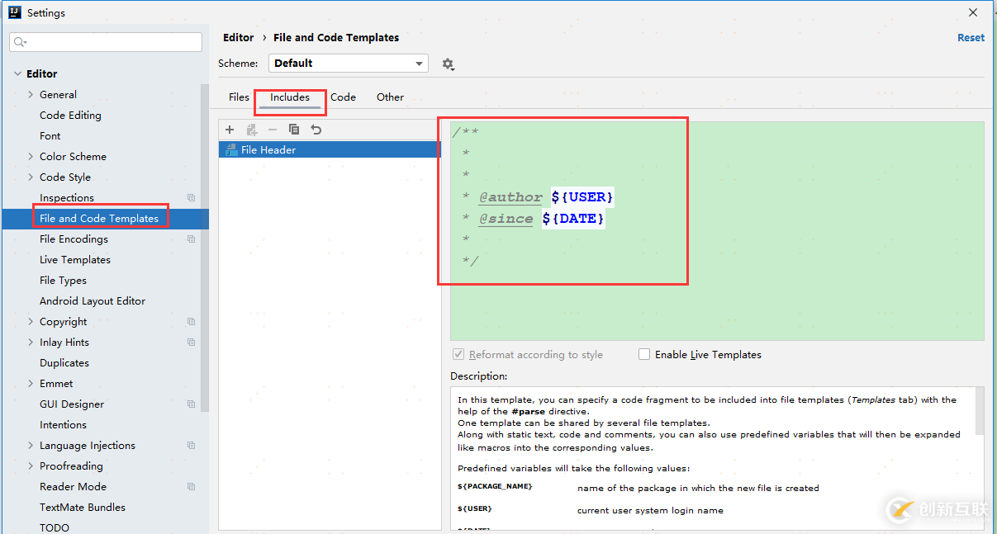Click the ${DATE} variable in template editor

573,219
